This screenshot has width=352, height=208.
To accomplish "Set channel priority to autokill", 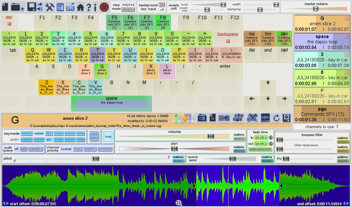I will 89,149.
